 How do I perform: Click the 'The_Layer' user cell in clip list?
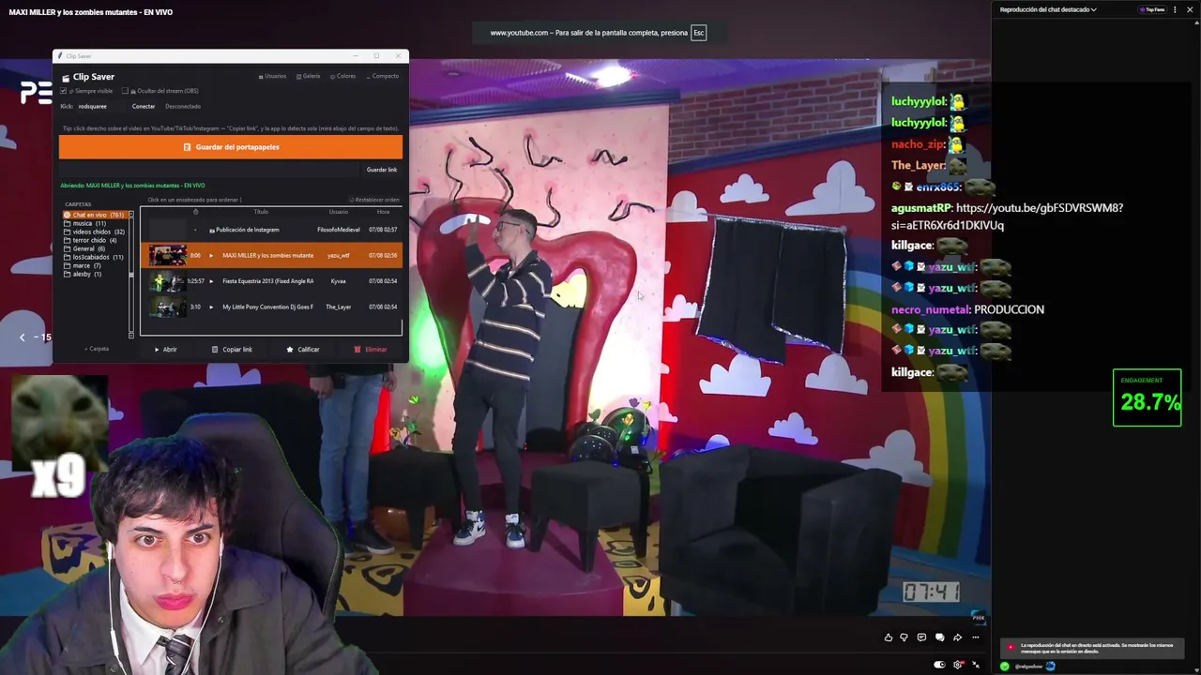pyautogui.click(x=338, y=307)
